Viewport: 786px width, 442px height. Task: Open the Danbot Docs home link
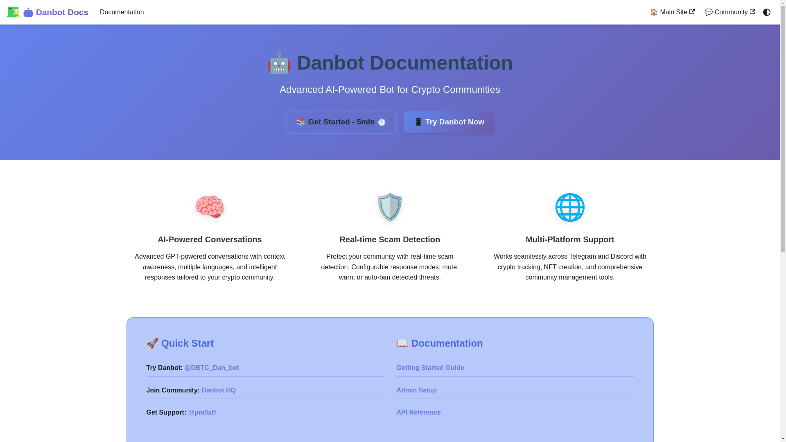click(x=47, y=12)
